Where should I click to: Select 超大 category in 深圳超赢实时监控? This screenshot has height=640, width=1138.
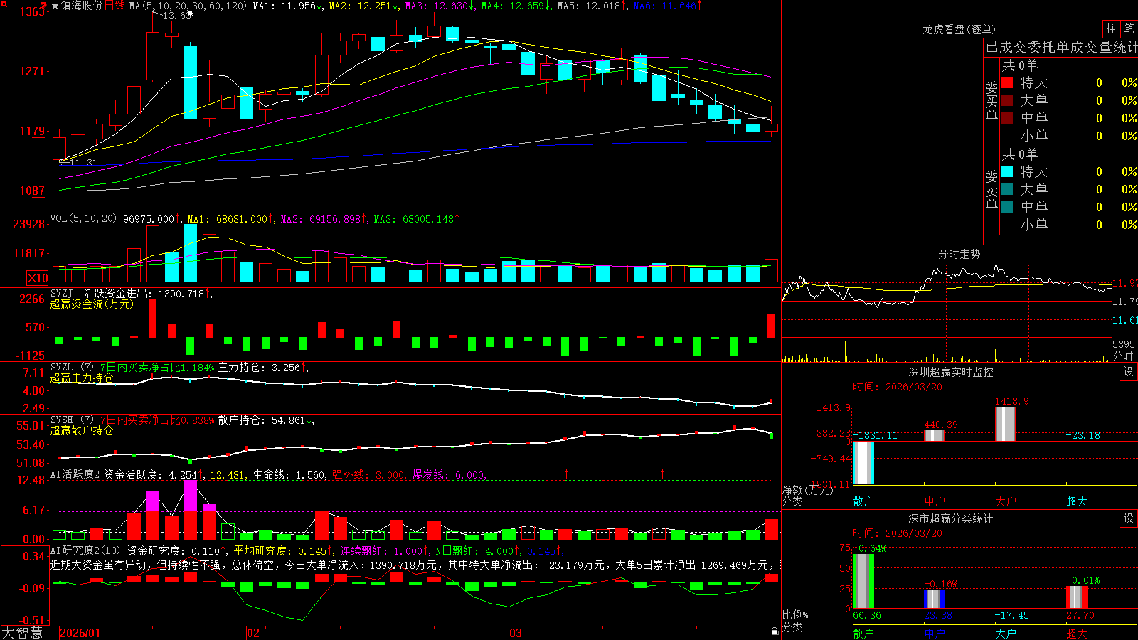tap(1077, 501)
